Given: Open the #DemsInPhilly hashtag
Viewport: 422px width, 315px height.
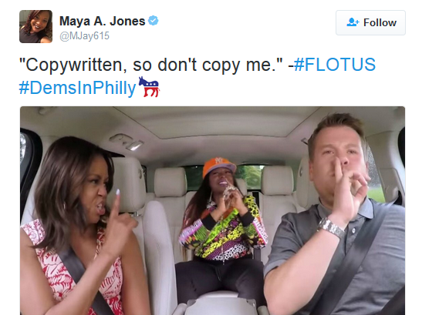Looking at the screenshot, I should [77, 88].
